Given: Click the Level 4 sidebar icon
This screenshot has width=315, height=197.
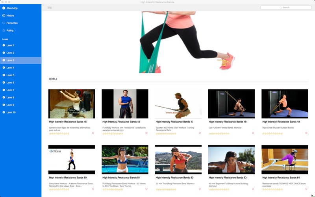Looking at the screenshot, I should click(x=4, y=67).
